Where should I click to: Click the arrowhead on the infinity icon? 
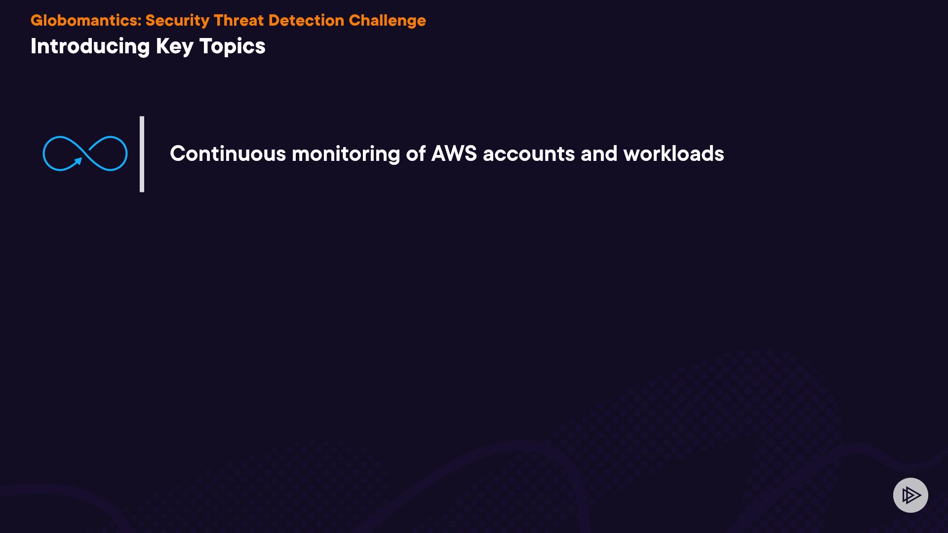[78, 161]
